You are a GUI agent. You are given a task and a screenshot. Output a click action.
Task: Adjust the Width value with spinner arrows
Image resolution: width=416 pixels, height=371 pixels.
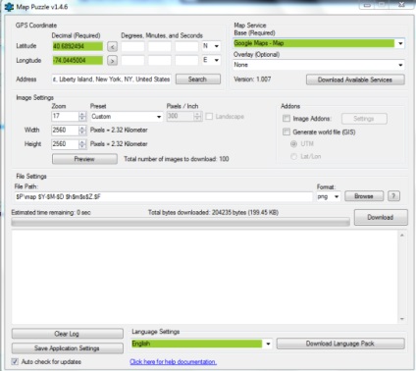coord(82,131)
